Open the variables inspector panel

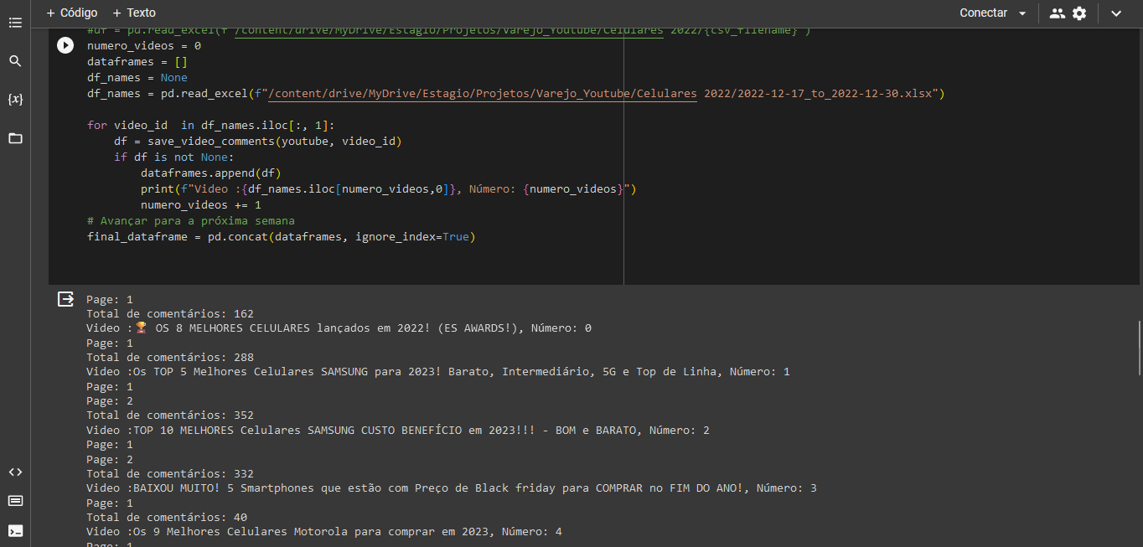point(15,99)
